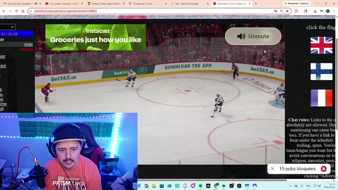The height and width of the screenshot is (190, 338).
Task: Open Visual Studio Code from taskbar
Action: point(139,186)
